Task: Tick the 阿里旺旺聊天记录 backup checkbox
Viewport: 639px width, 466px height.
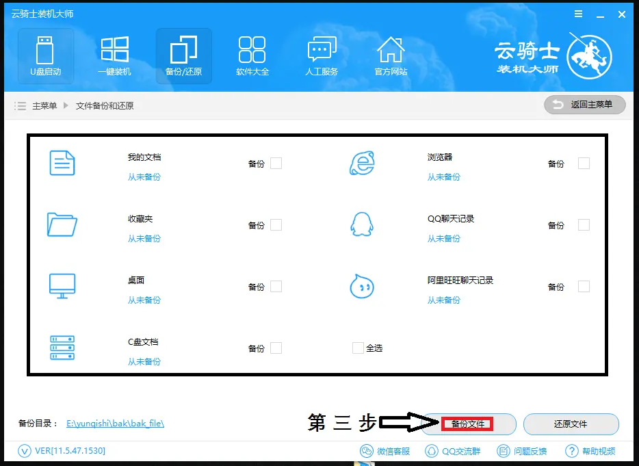Action: [584, 287]
